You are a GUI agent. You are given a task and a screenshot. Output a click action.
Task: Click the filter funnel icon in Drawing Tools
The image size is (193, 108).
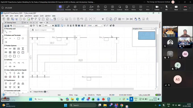(11, 26)
